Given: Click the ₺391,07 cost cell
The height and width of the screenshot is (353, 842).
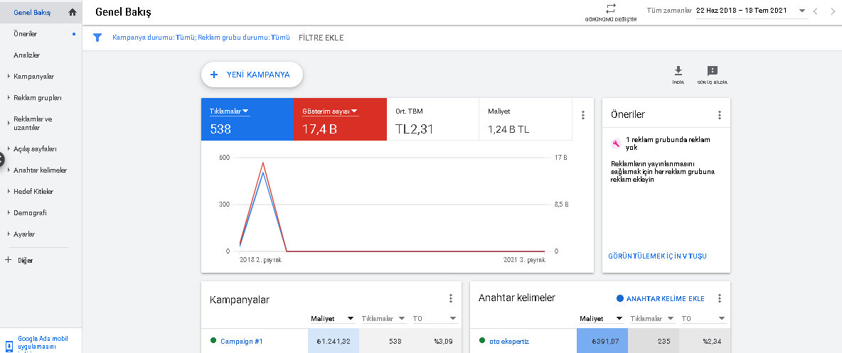Looking at the screenshot, I should (602, 341).
